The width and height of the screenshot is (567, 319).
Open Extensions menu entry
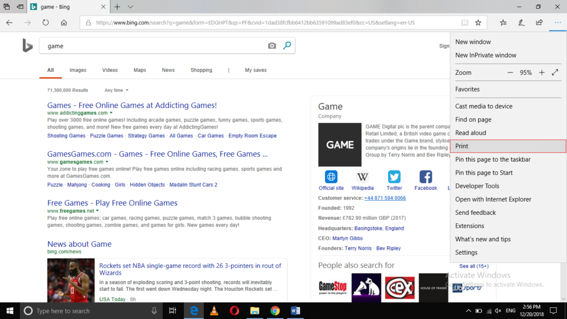point(508,226)
